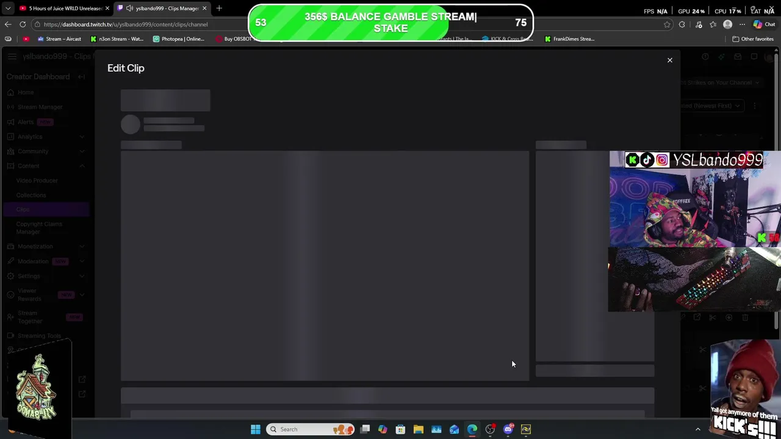
Task: Open File Explorer from the taskbar
Action: 419,429
